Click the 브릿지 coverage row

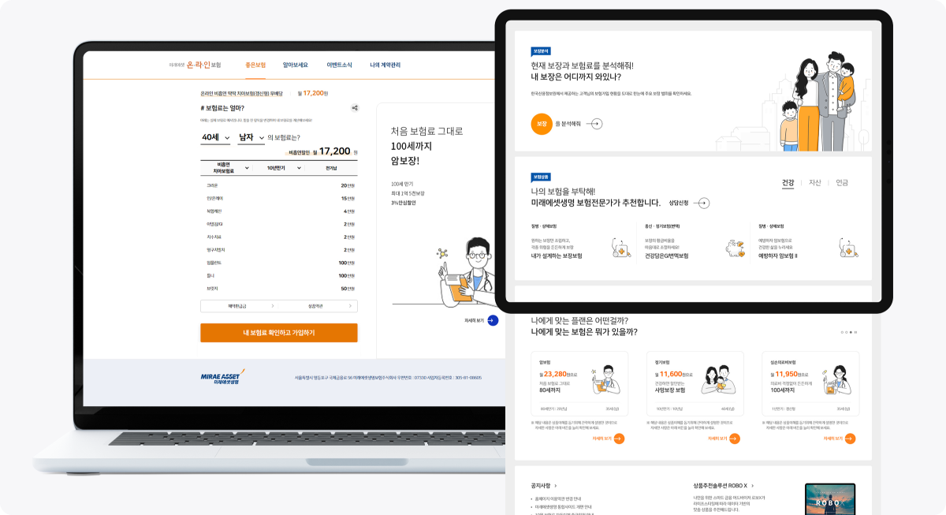point(279,288)
